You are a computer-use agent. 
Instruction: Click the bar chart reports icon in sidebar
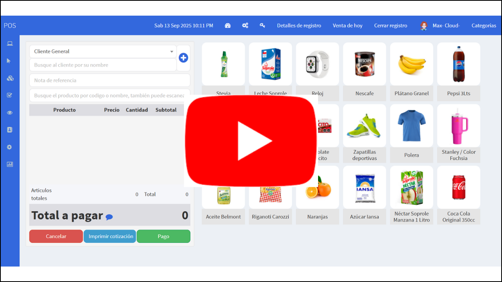10,164
